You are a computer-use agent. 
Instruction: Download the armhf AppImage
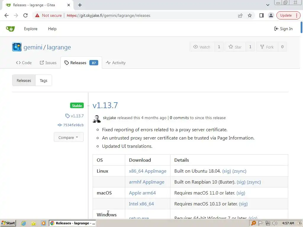tap(146, 182)
